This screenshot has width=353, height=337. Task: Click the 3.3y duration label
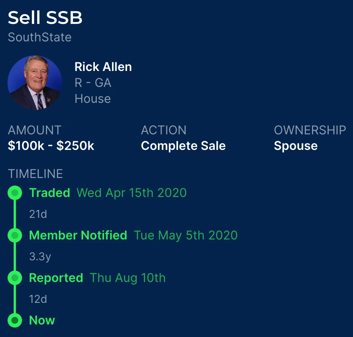pyautogui.click(x=39, y=257)
